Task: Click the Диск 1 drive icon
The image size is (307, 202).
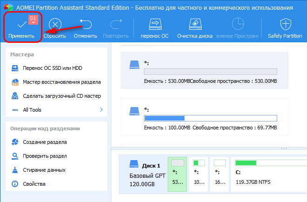Action: click(x=134, y=164)
